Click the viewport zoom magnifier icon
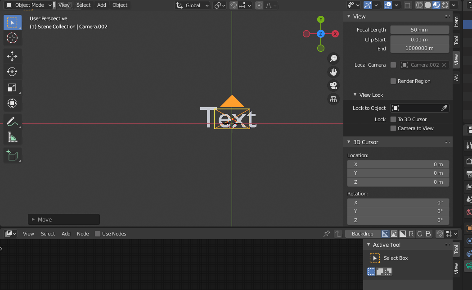Screen dimensions: 472x290 [333, 59]
